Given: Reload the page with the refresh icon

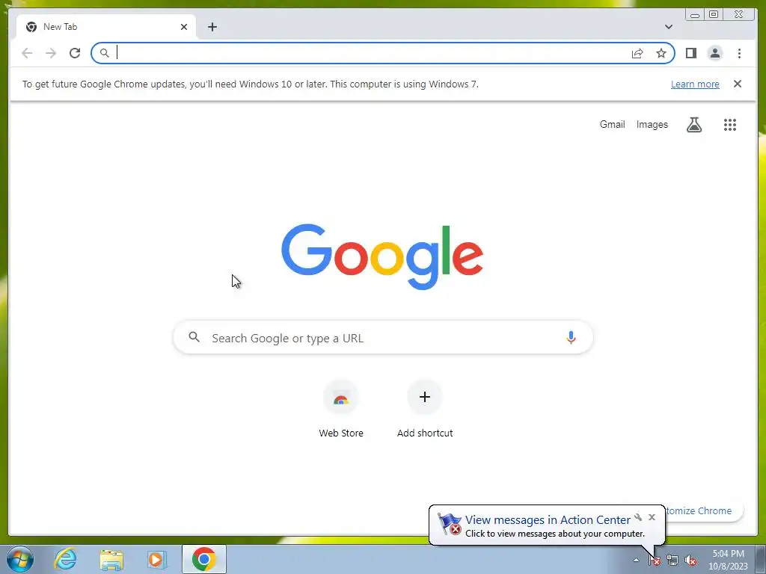Looking at the screenshot, I should click(75, 53).
